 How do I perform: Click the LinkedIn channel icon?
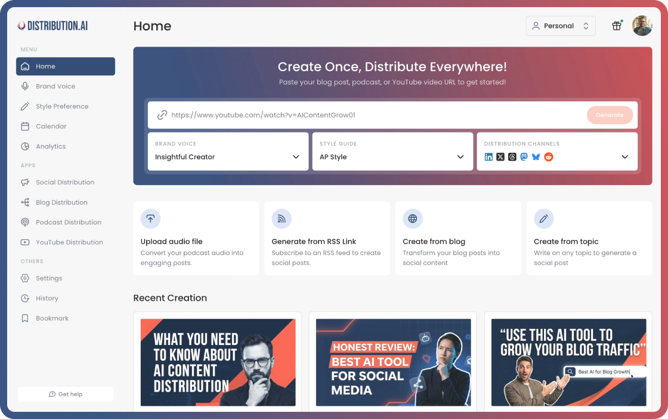tap(488, 157)
